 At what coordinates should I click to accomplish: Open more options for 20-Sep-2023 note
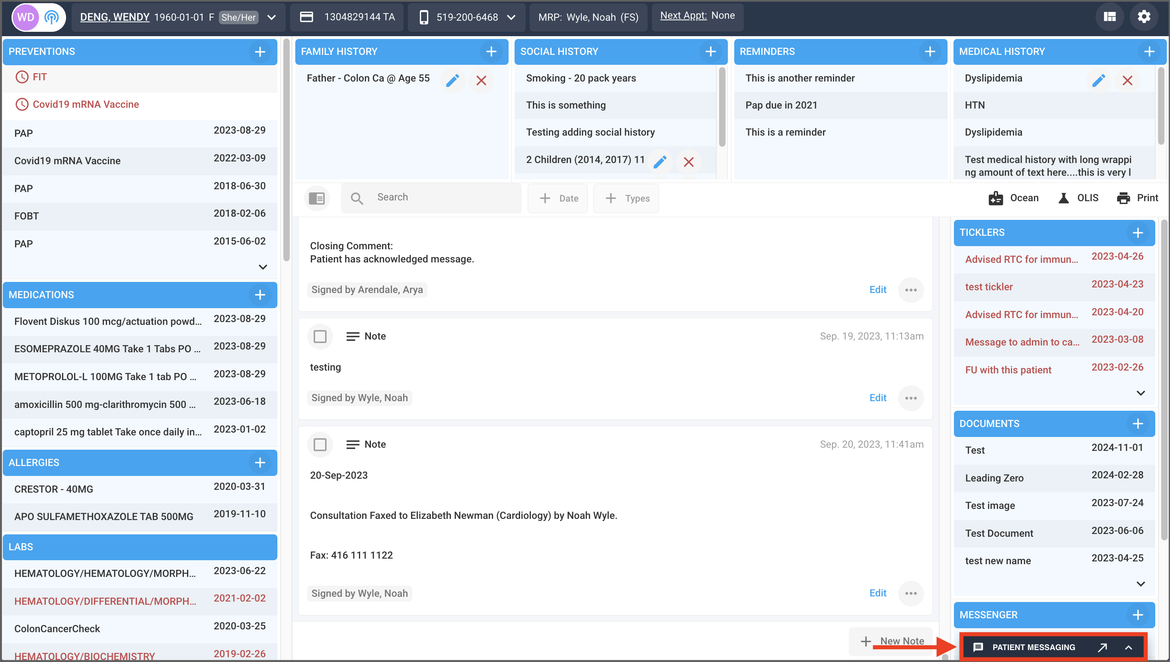click(911, 593)
